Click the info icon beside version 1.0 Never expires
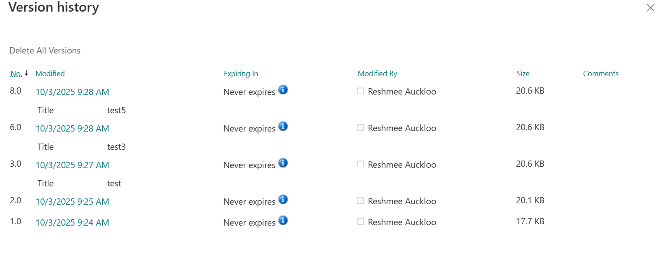The height and width of the screenshot is (276, 666). point(283,220)
